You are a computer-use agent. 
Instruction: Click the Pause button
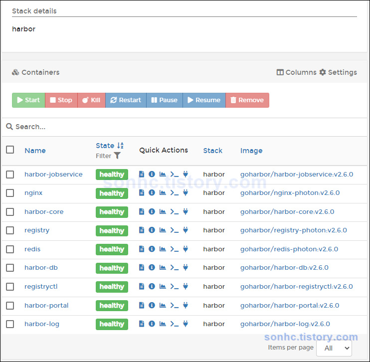click(x=165, y=100)
